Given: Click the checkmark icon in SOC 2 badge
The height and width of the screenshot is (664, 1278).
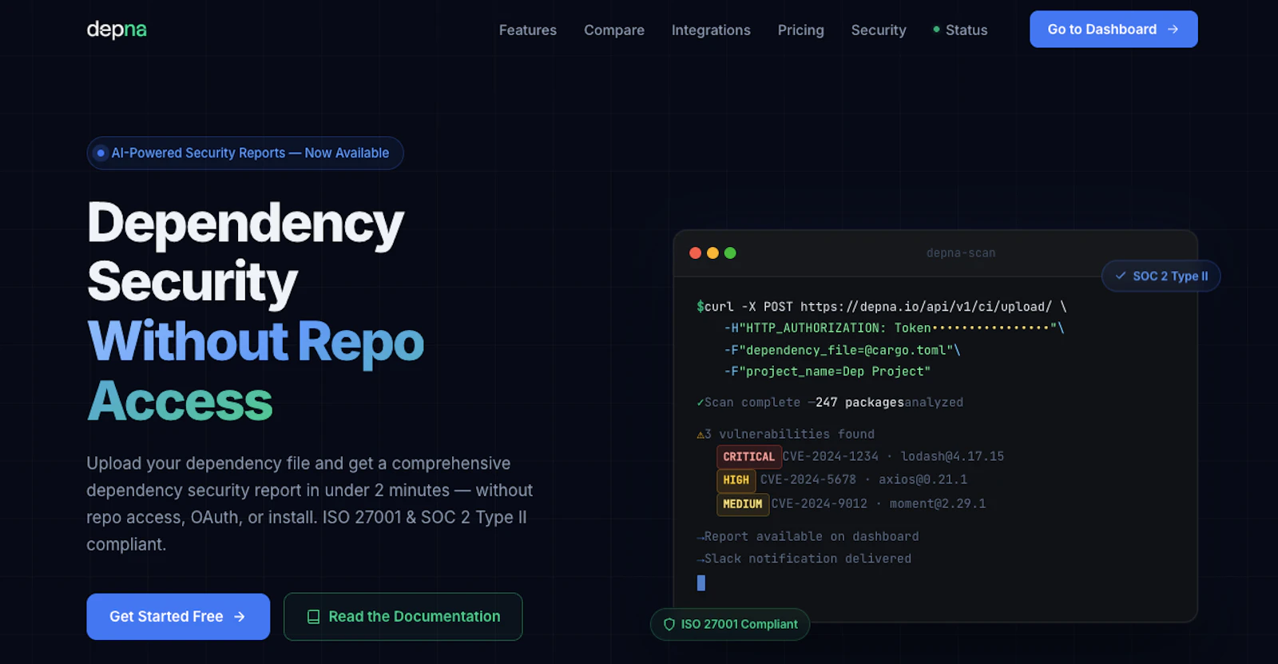Looking at the screenshot, I should coord(1121,276).
